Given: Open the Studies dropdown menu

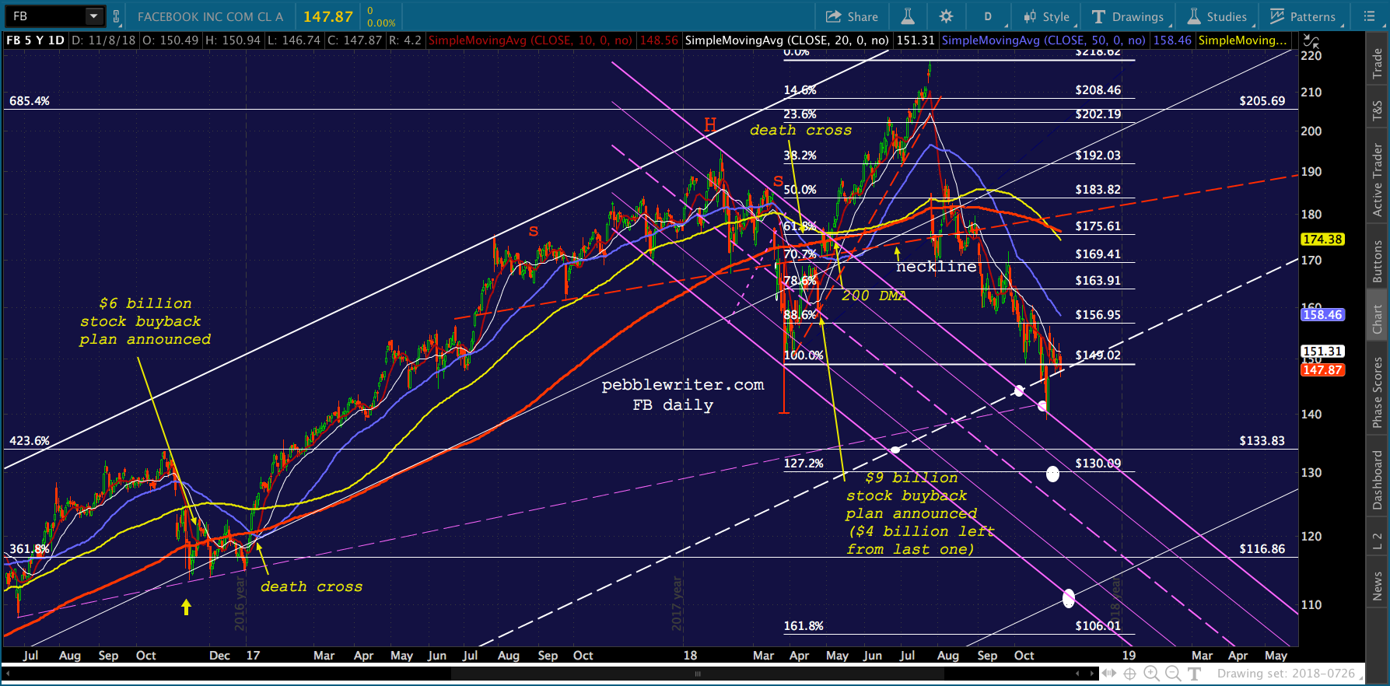Looking at the screenshot, I should click(x=1218, y=16).
